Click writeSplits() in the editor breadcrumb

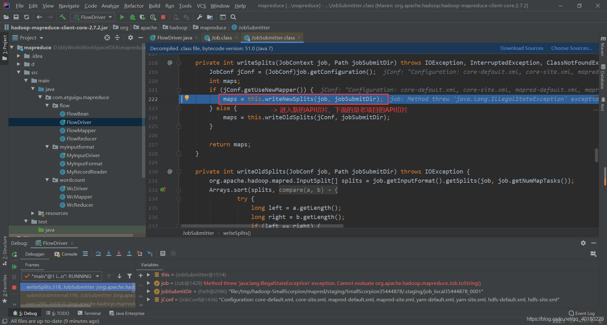(237, 233)
